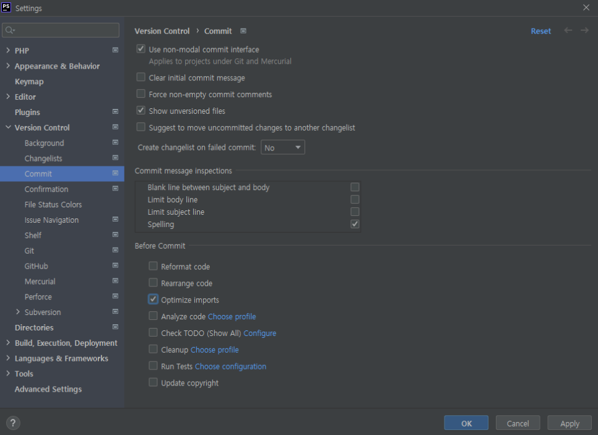
Task: Click the project icon beside Version Control
Action: click(115, 127)
